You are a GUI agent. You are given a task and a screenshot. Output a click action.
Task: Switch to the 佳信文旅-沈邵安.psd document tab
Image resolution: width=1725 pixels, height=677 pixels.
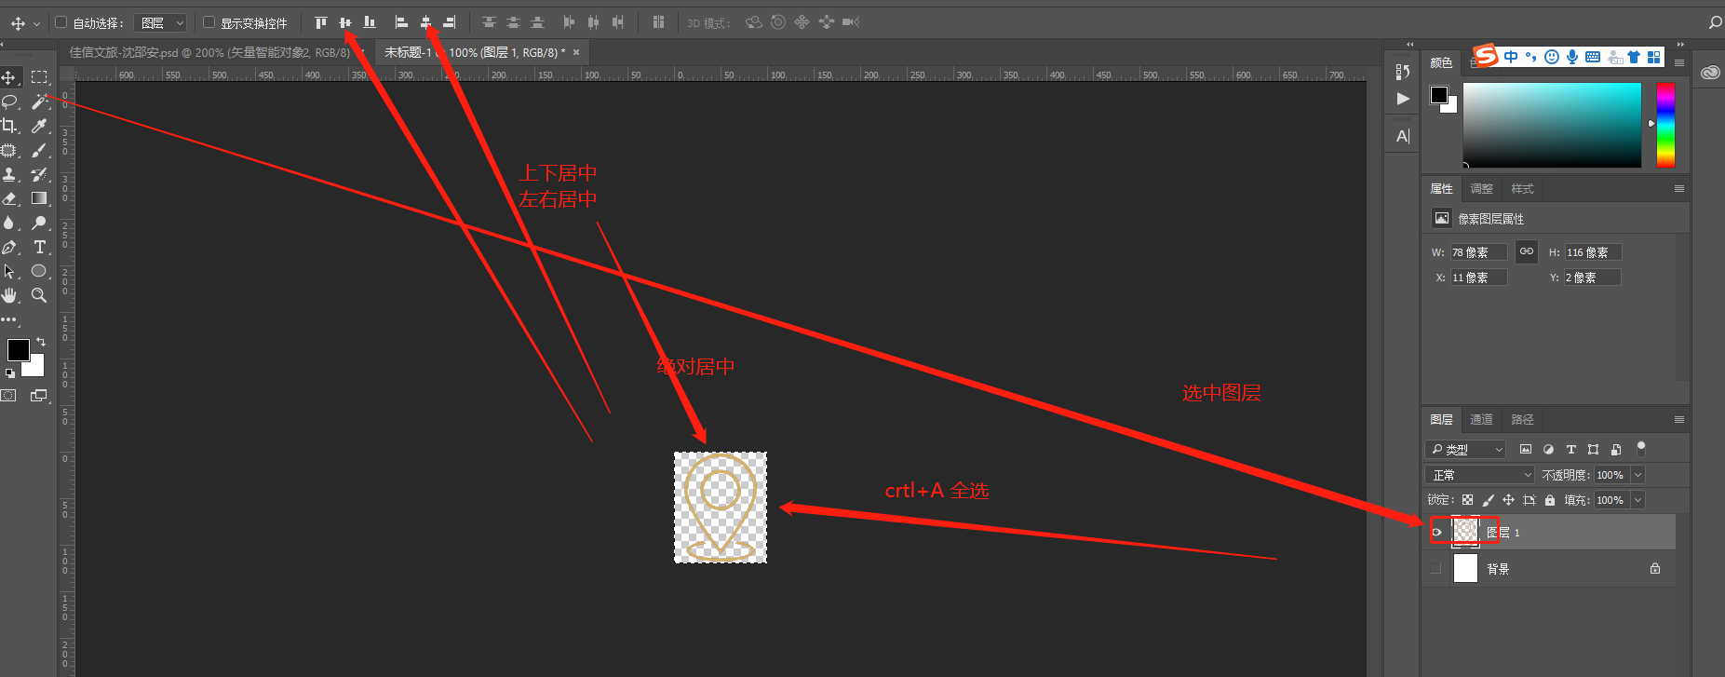pyautogui.click(x=209, y=53)
